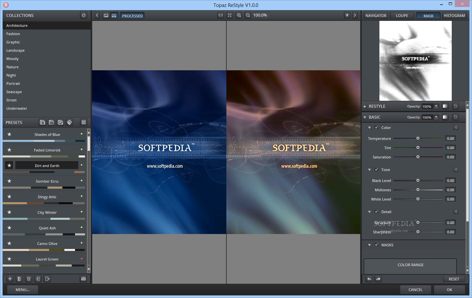Click the Temperature slider handle
The image size is (472, 298).
[418, 138]
